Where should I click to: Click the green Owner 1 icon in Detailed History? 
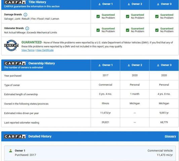[11, 151]
